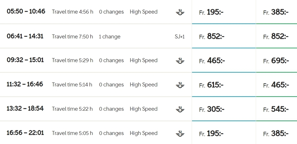Select Fr. 545:- fare for 13:32 train
Screen dimensions: 297x144
pos(276,109)
